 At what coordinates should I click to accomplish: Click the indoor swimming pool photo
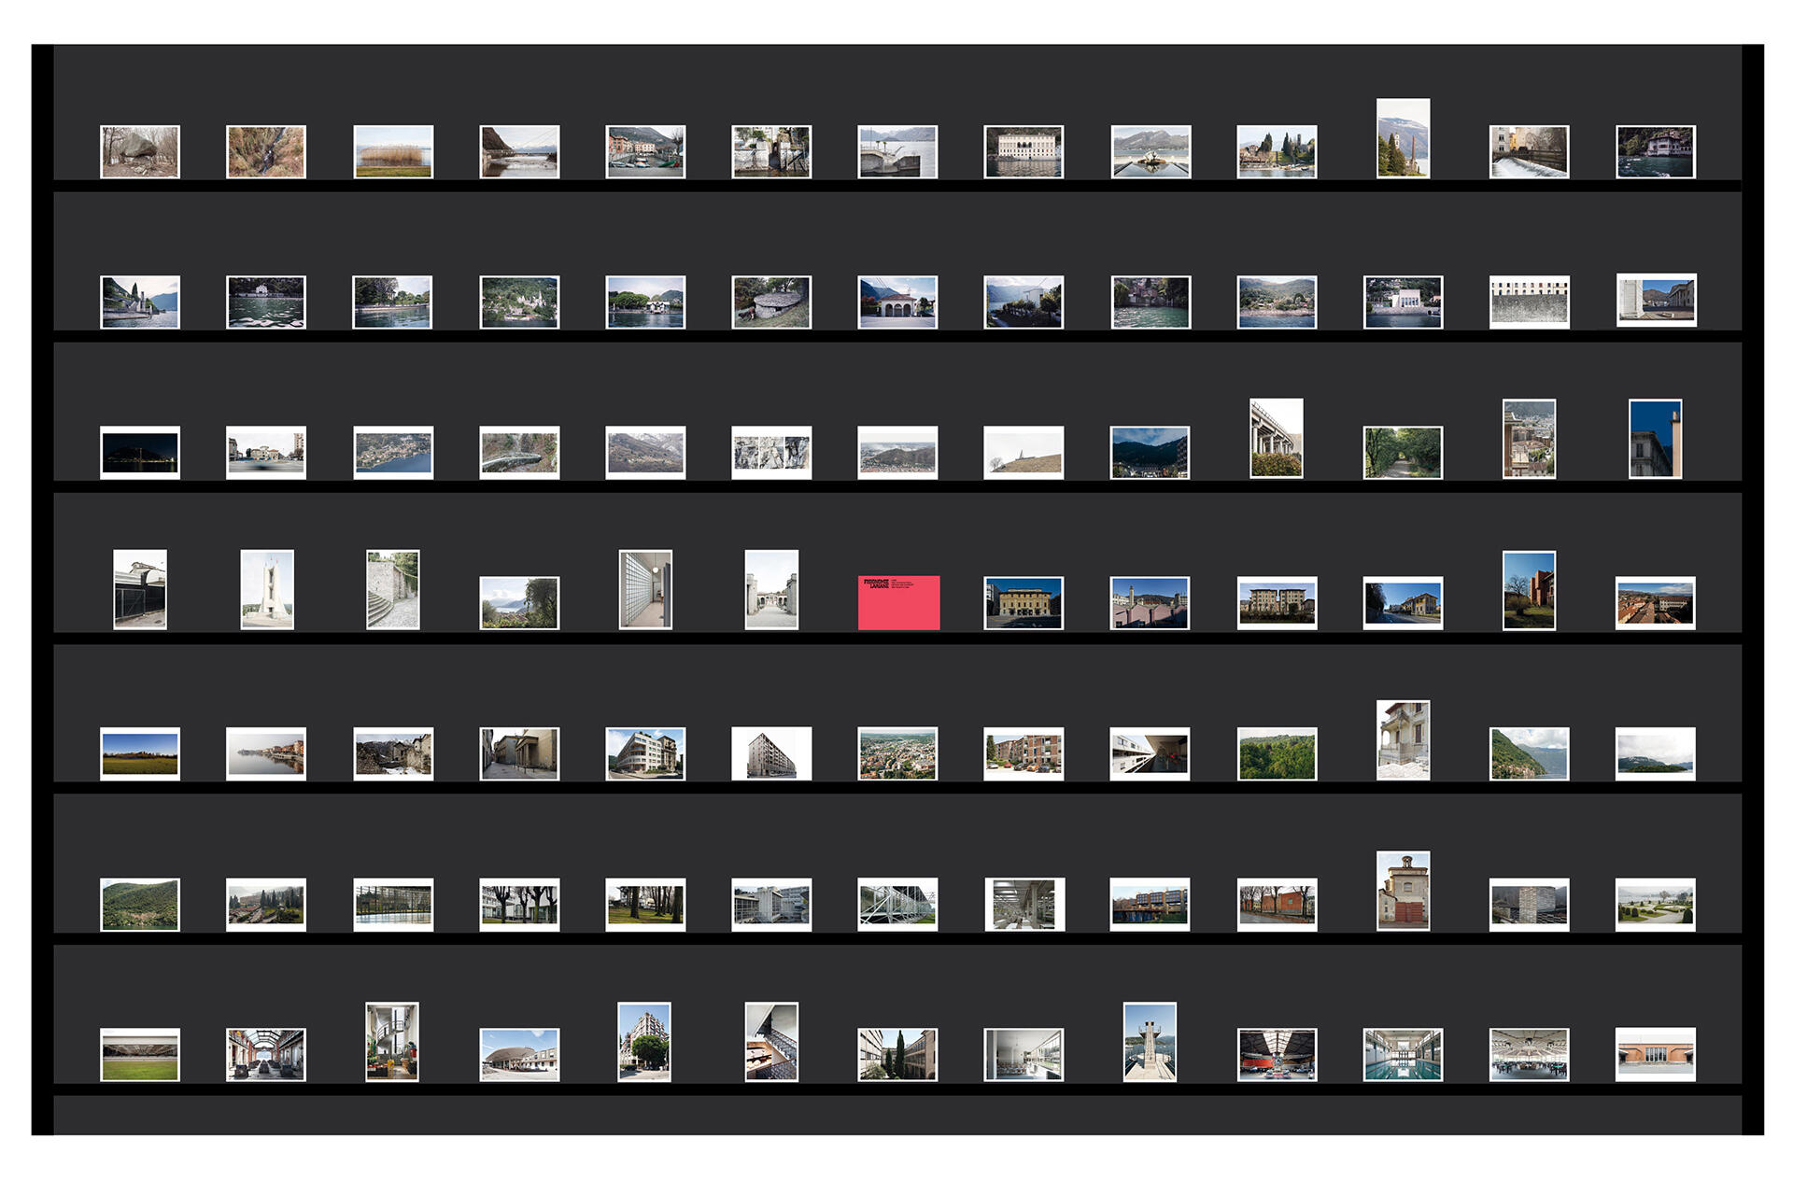click(x=1403, y=1055)
